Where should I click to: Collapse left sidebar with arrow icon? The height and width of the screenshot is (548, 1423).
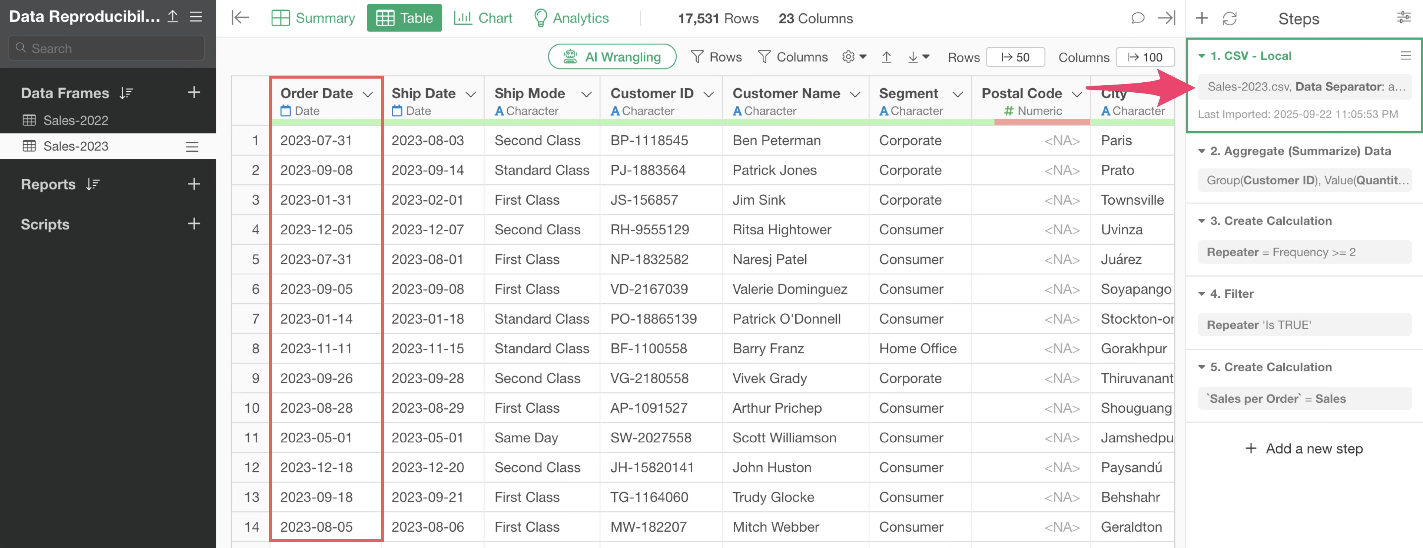[x=240, y=18]
